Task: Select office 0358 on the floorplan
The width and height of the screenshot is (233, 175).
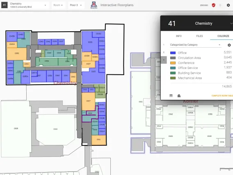Action: [50, 76]
